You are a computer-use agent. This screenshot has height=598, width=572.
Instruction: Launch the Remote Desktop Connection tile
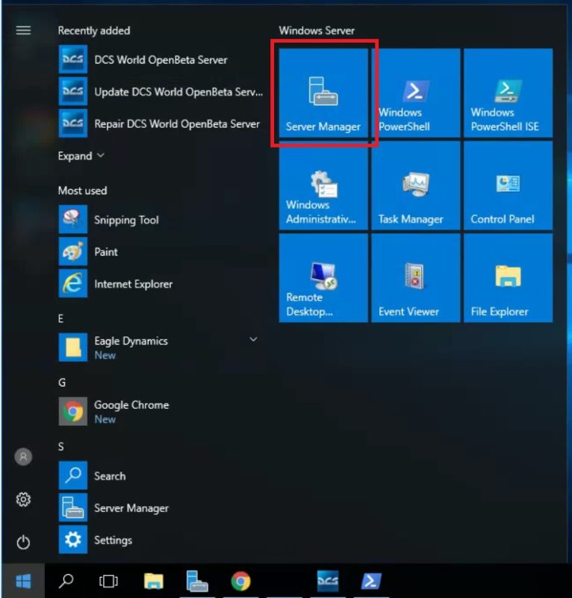coord(323,277)
